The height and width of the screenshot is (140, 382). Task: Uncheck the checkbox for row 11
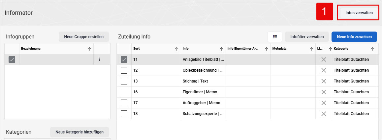(124, 59)
